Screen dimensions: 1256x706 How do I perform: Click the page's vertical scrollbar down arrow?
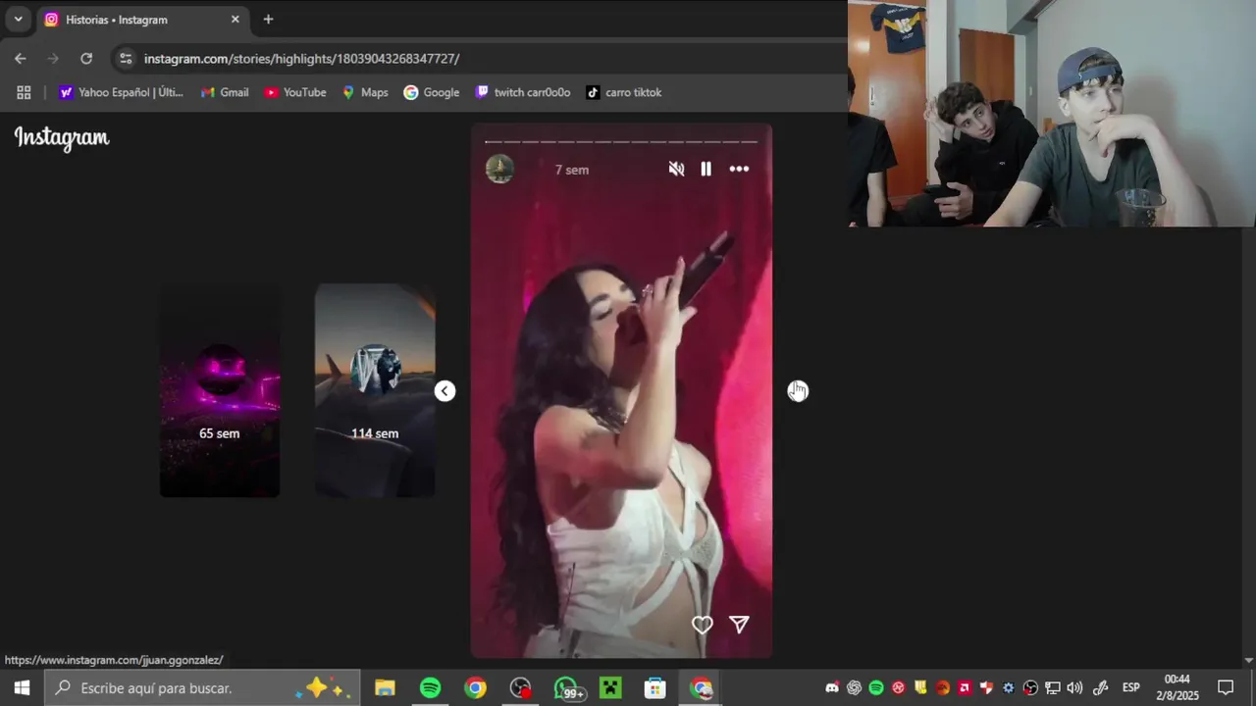1248,661
